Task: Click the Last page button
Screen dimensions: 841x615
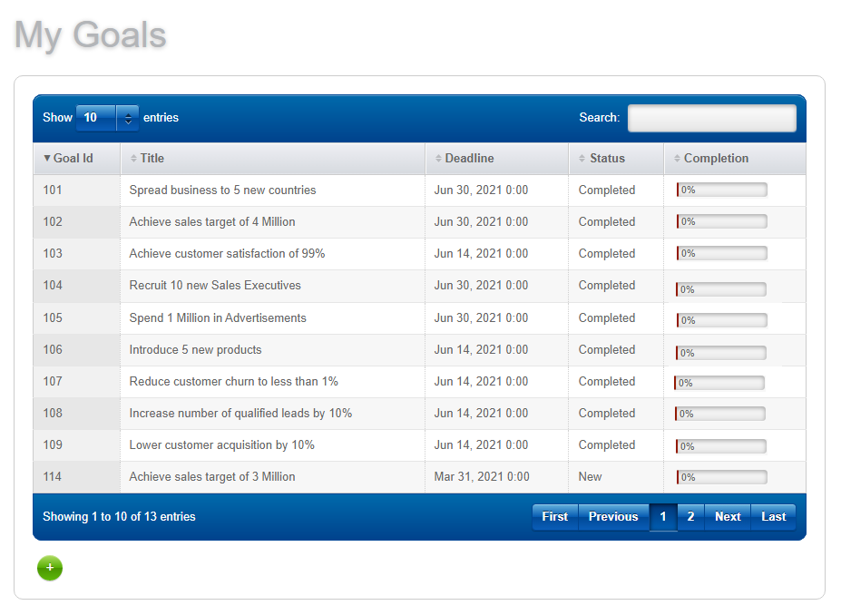Action: pos(774,517)
